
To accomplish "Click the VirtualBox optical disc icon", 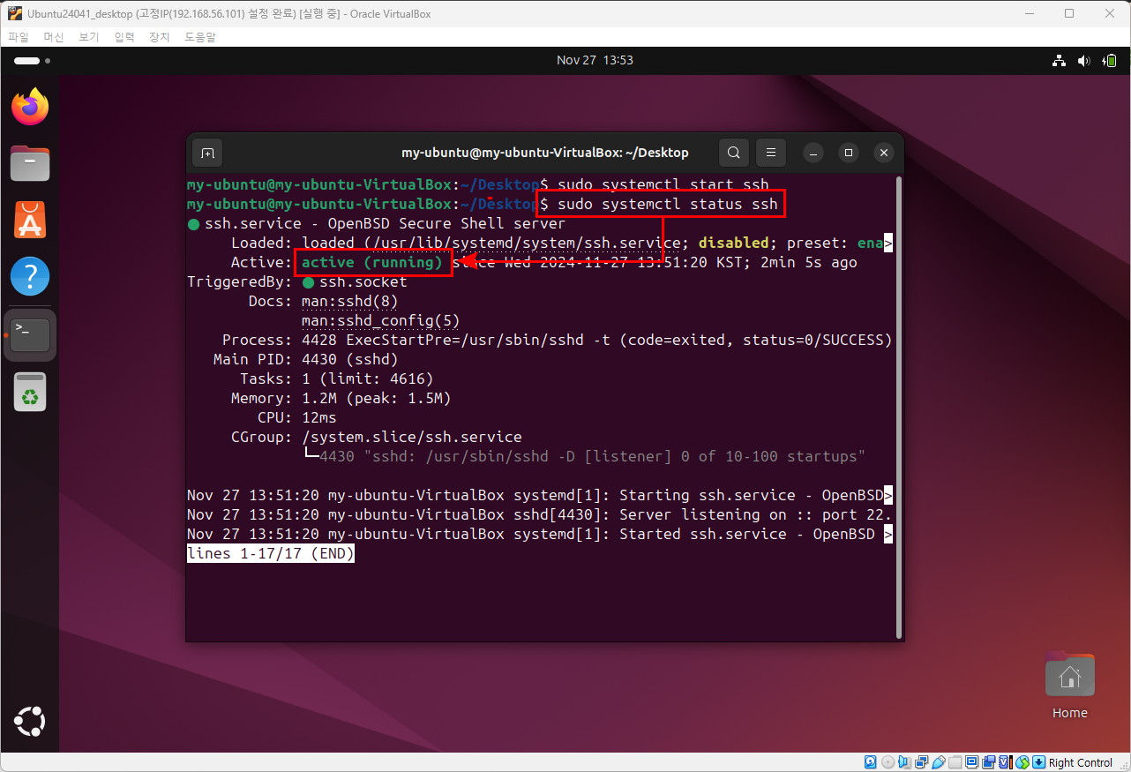I will 888,762.
